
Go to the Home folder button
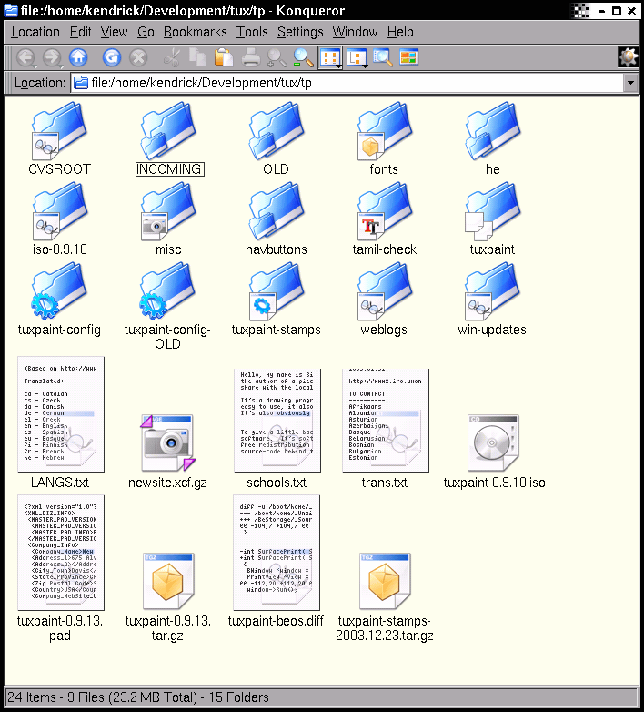(78, 57)
